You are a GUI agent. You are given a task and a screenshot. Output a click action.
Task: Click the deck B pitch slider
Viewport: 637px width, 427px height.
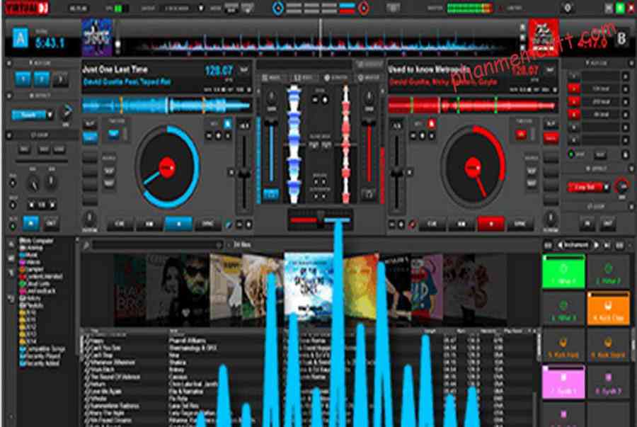tap(397, 174)
